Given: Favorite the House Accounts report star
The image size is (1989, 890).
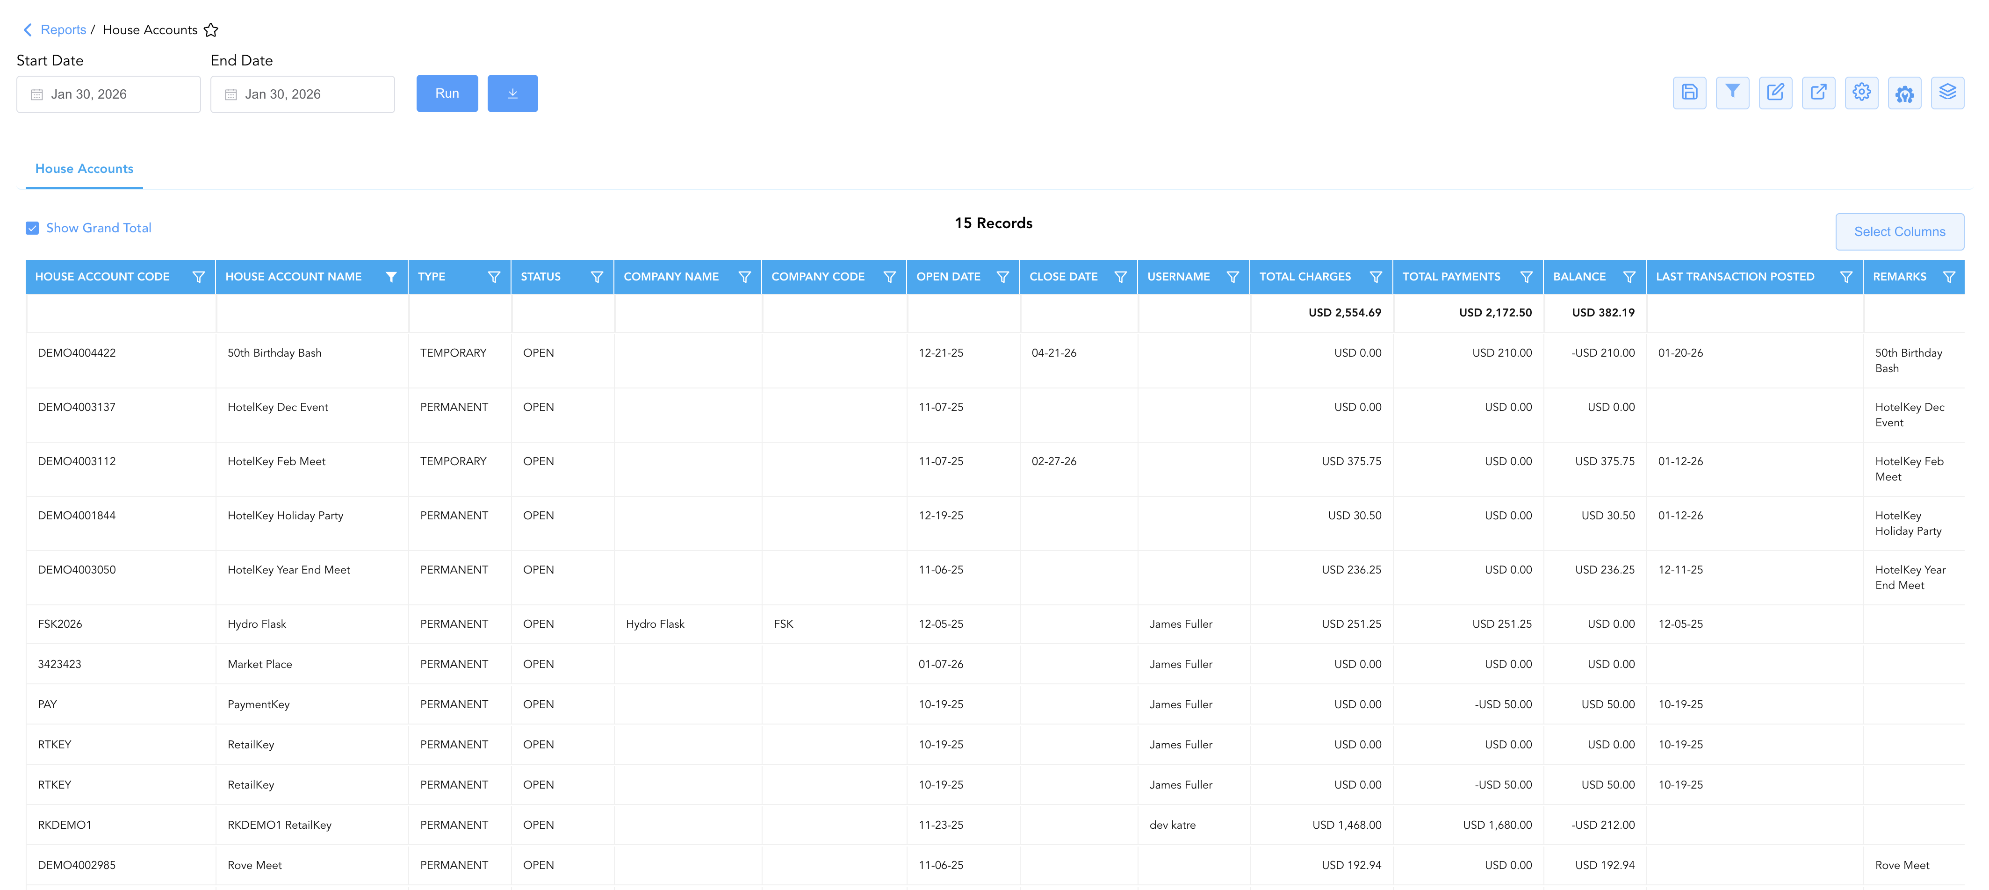Looking at the screenshot, I should click(211, 30).
